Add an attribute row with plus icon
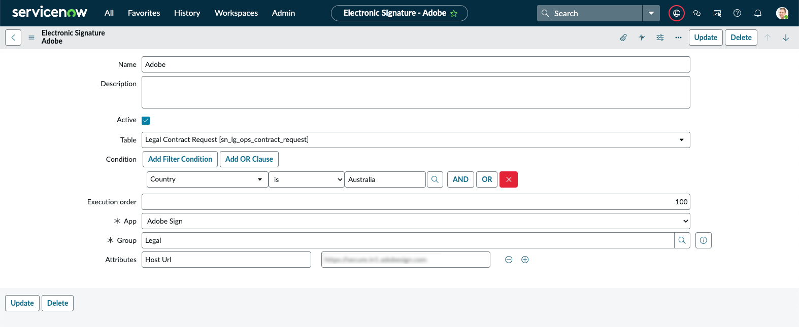Screen dimensions: 799x327 point(525,260)
